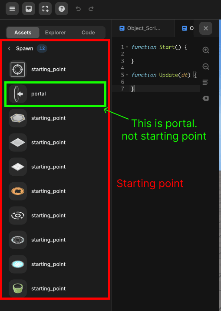Select the orange ring starting_point asset
Image resolution: width=221 pixels, height=311 pixels.
(x=55, y=191)
